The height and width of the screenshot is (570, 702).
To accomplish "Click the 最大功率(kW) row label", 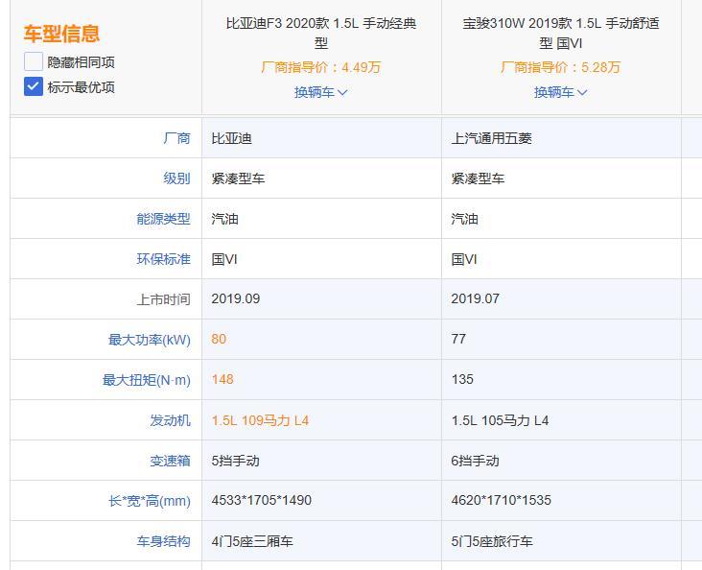I will 150,340.
